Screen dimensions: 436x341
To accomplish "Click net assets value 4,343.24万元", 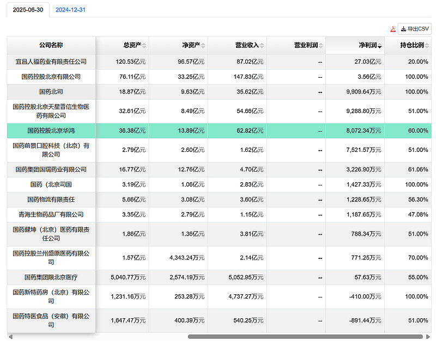I will [x=187, y=258].
